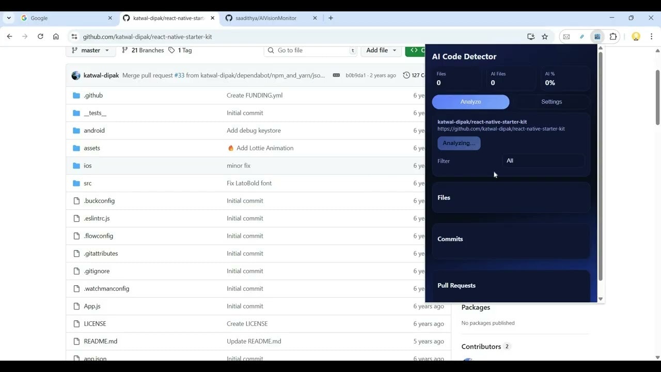
Task: Open the README.md file
Action: click(101, 341)
